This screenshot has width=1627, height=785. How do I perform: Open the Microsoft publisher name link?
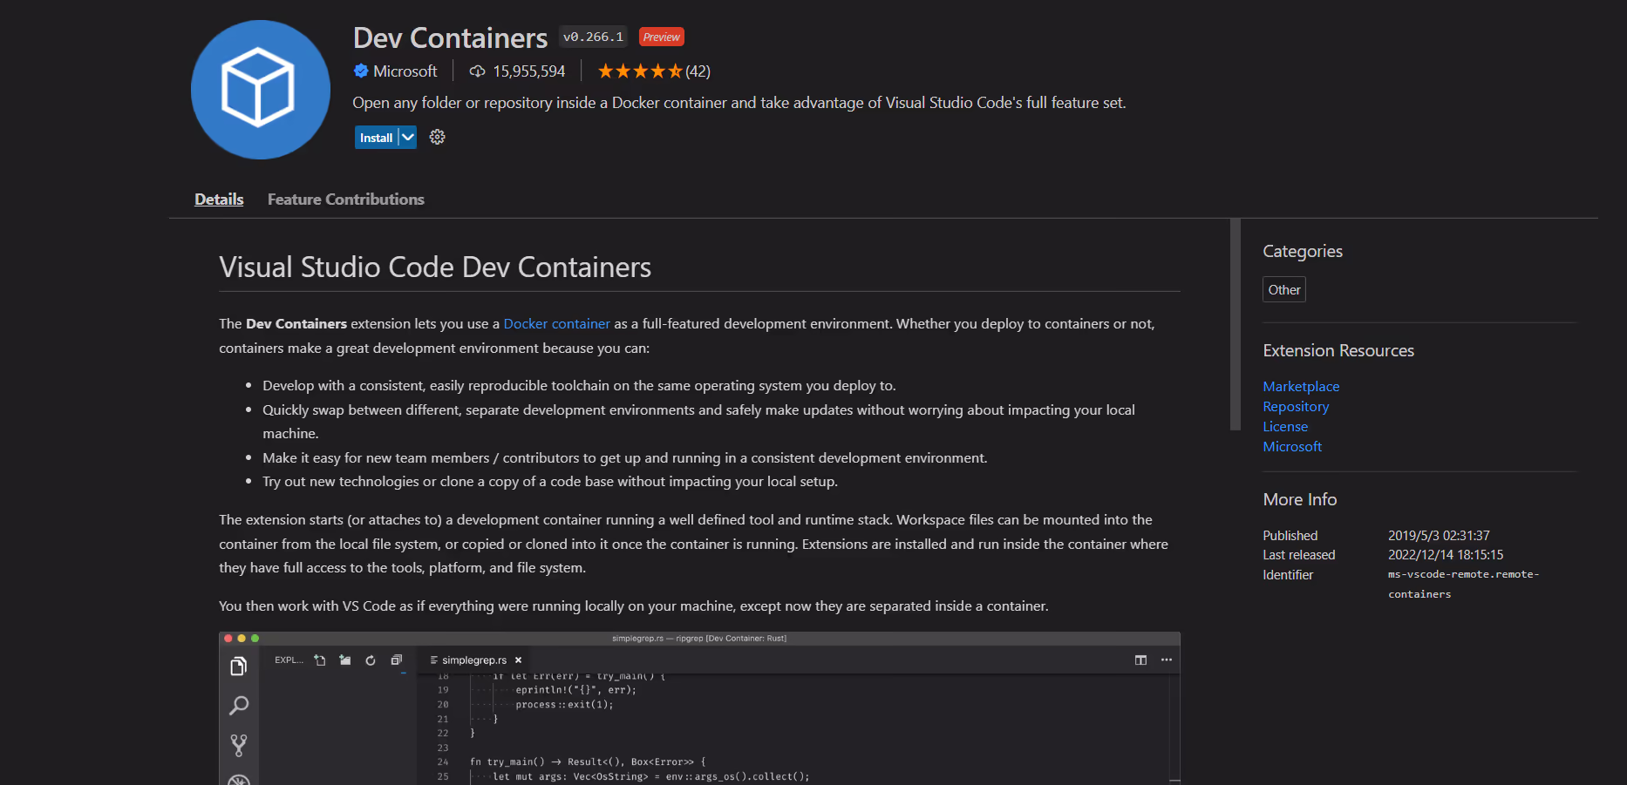click(x=405, y=71)
